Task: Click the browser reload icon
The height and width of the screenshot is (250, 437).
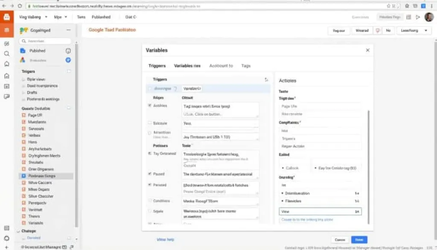Action: (x=20, y=6)
